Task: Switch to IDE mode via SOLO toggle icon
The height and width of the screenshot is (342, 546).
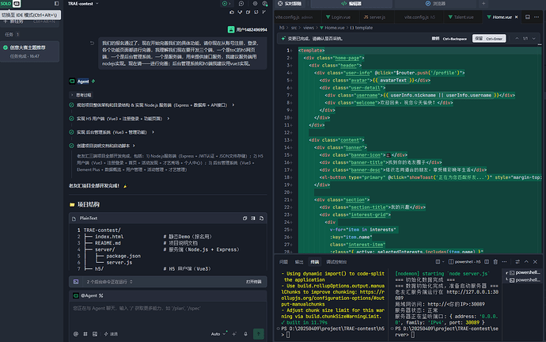Action: pyautogui.click(x=17, y=3)
